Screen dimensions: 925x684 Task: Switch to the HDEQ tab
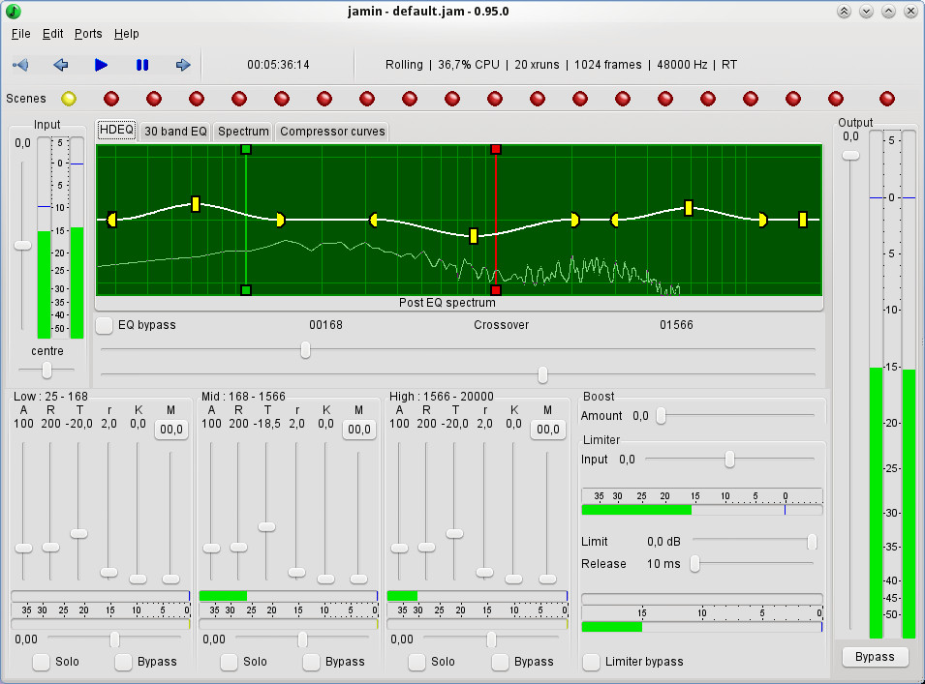click(x=116, y=130)
